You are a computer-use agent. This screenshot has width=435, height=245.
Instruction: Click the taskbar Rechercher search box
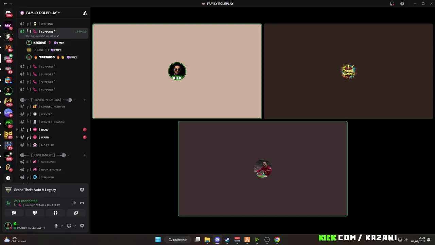coord(178,240)
